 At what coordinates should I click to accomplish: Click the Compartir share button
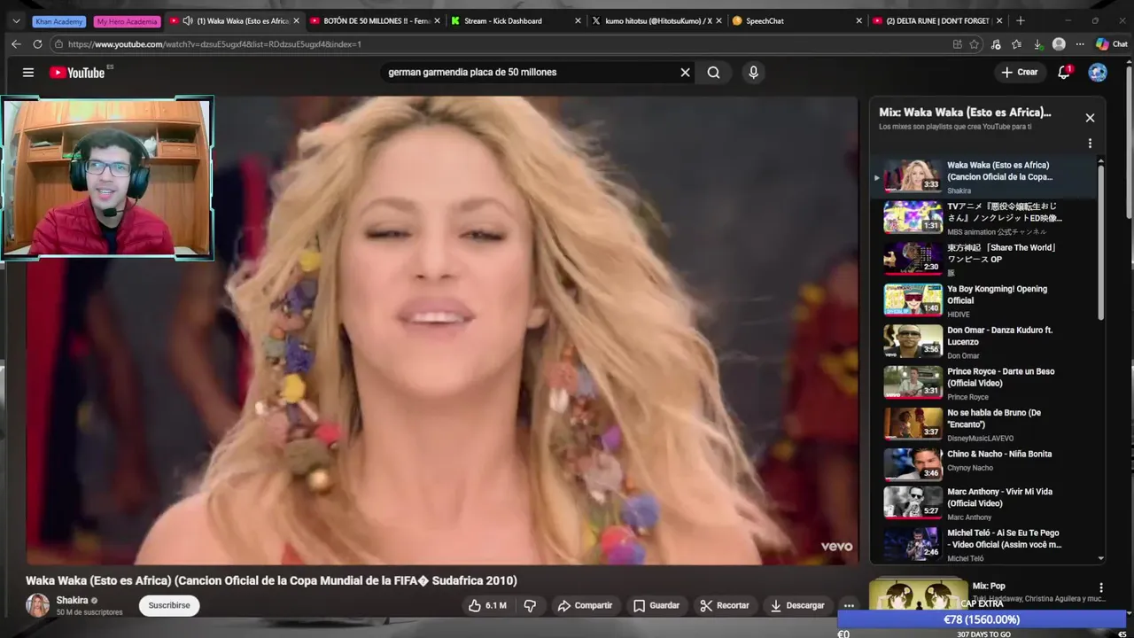[x=585, y=605]
